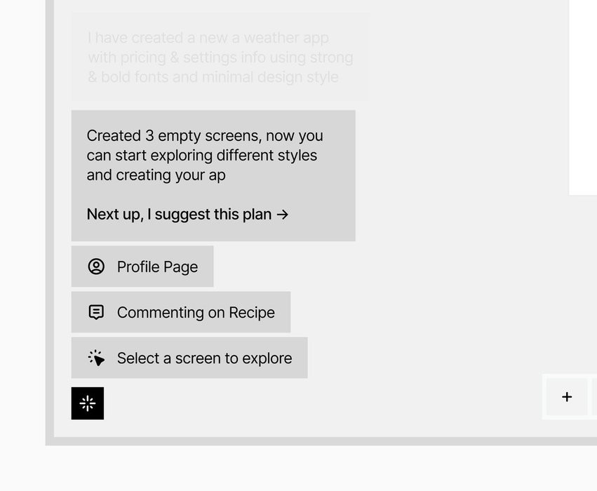
Task: Click the partially visible button beside the plus
Action: tap(594, 397)
